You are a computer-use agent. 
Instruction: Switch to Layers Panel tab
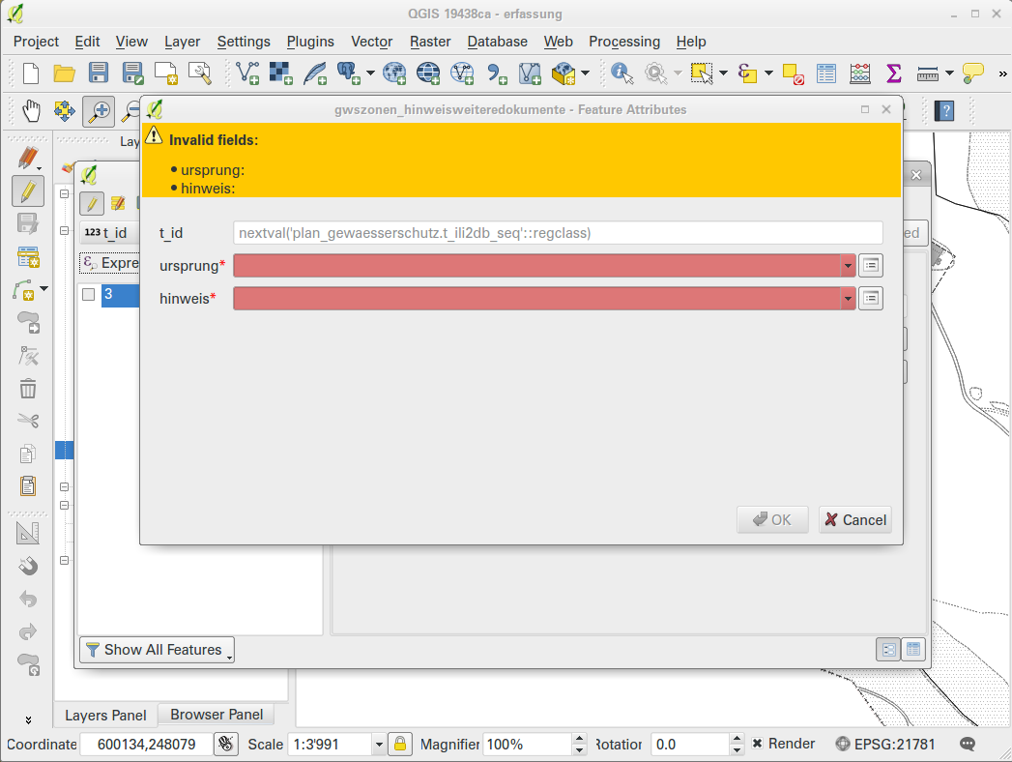tap(105, 715)
